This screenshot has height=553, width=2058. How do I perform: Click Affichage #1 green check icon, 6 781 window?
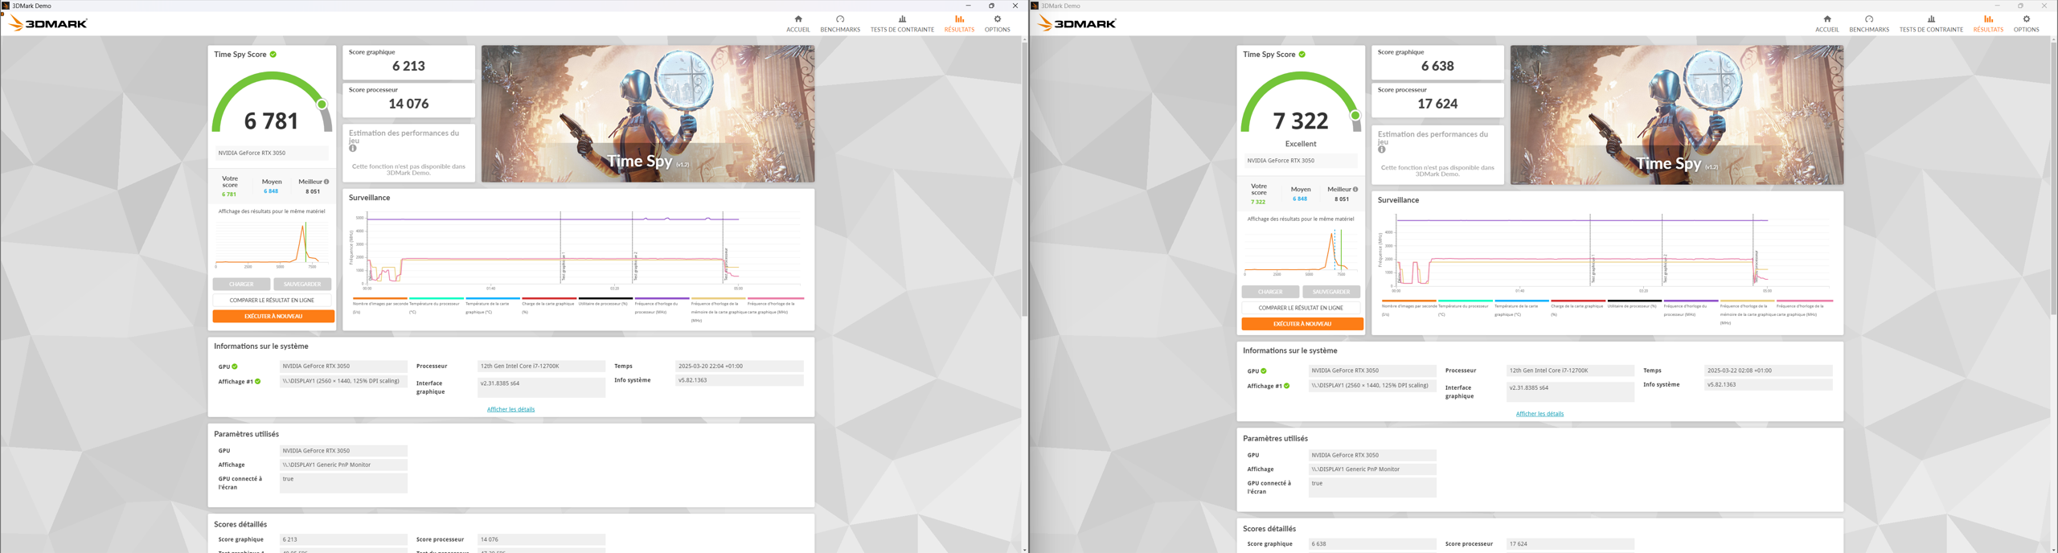(x=258, y=382)
